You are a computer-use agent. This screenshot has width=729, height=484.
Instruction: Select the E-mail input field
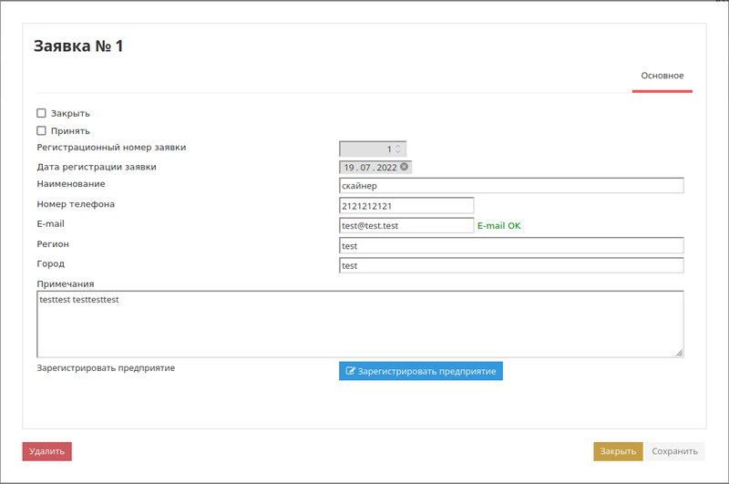(x=406, y=226)
